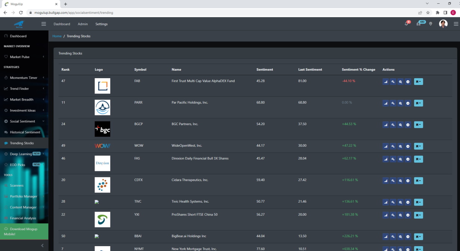Click the key icon for CDTX row
The width and height of the screenshot is (460, 251).
point(393,181)
